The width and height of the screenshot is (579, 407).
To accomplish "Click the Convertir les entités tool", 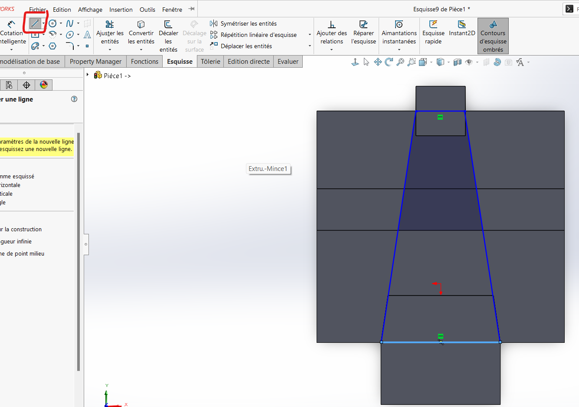I will coord(141,33).
